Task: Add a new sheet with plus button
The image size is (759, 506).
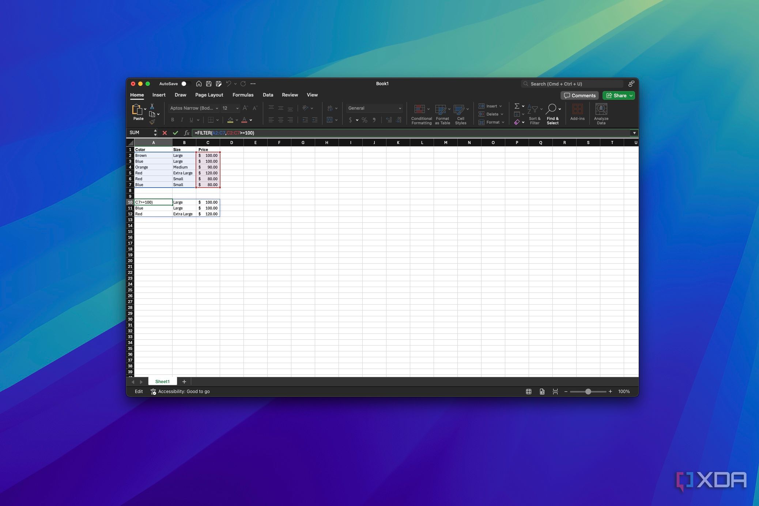Action: [x=184, y=382]
